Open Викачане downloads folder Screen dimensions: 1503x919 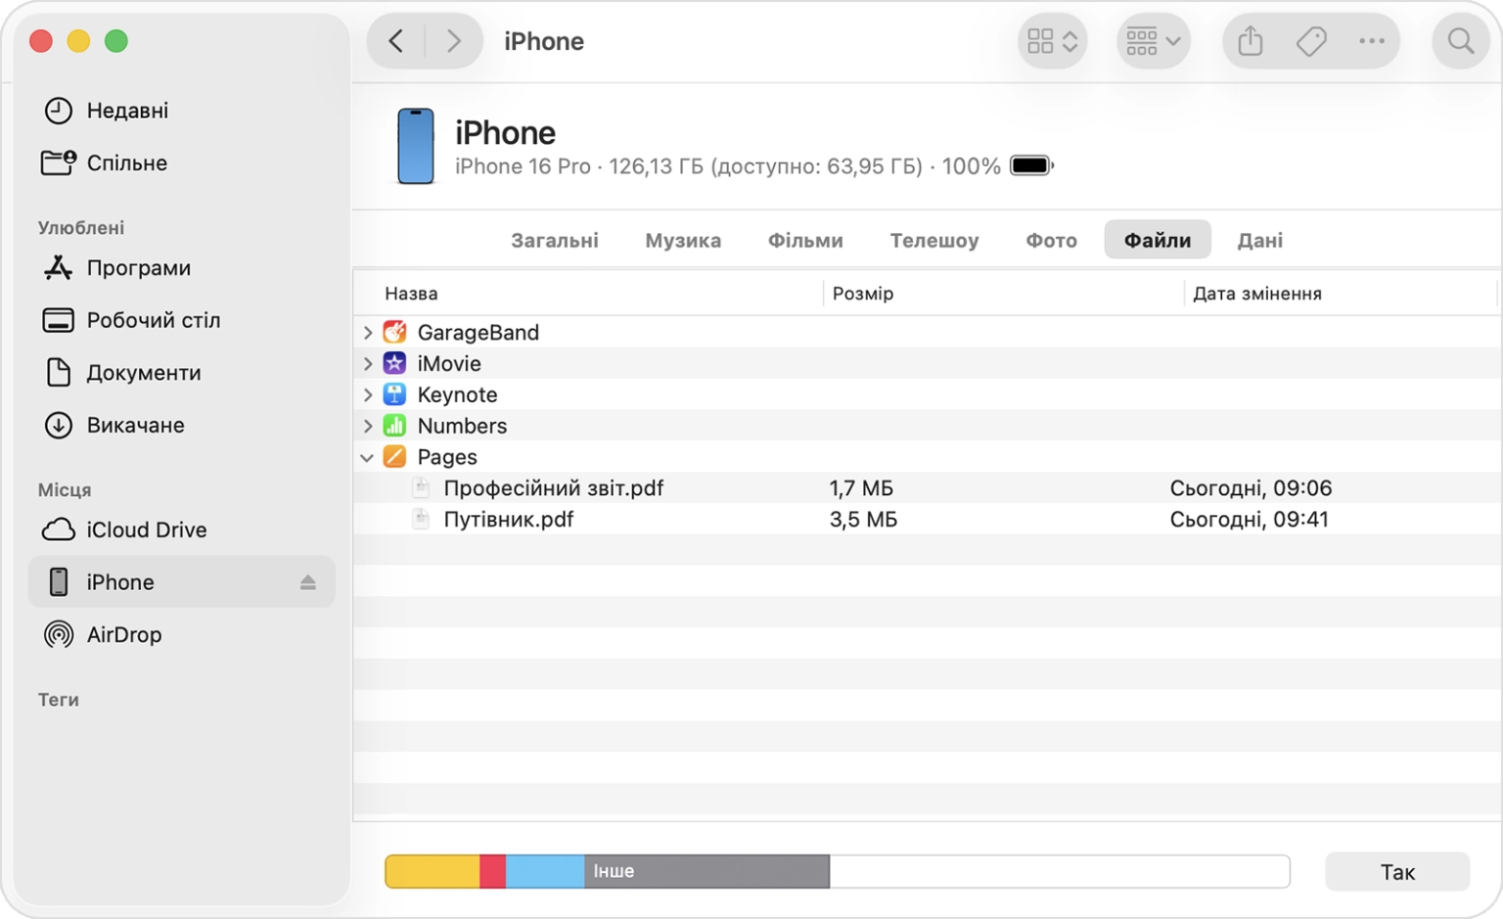click(x=182, y=425)
